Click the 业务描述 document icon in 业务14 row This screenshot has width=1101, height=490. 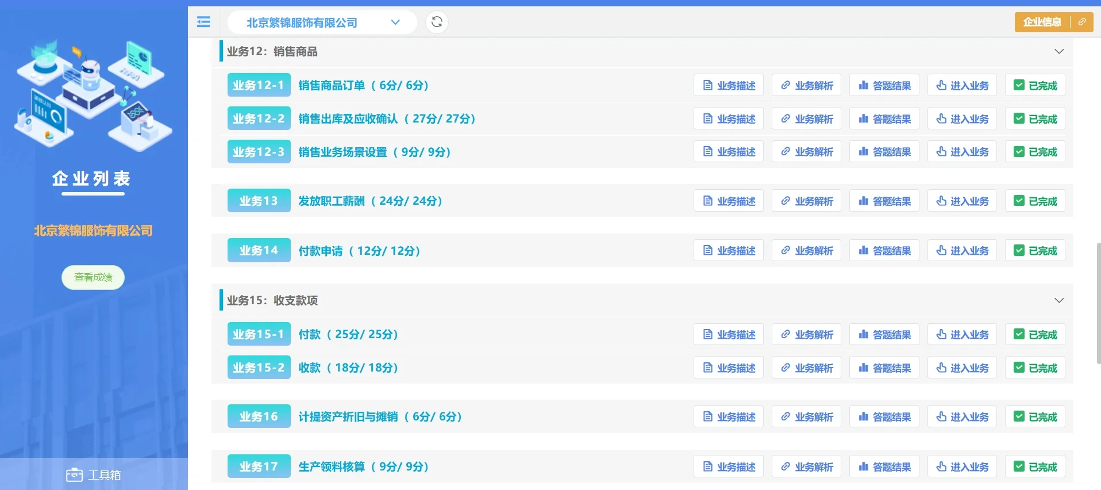(x=708, y=250)
